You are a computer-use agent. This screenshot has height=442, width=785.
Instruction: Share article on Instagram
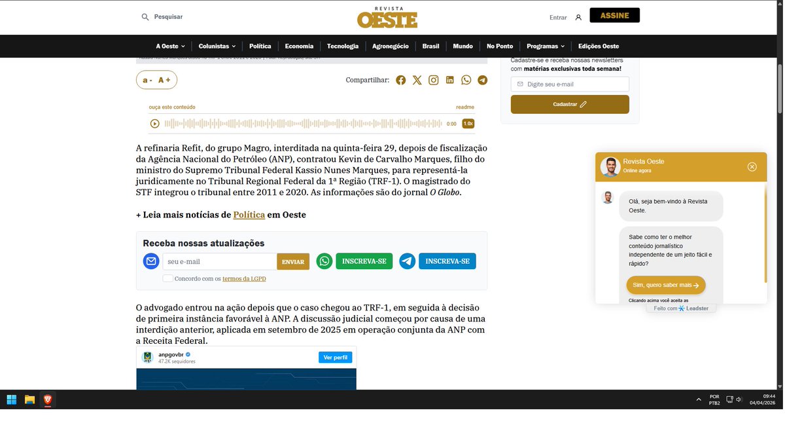pos(434,80)
